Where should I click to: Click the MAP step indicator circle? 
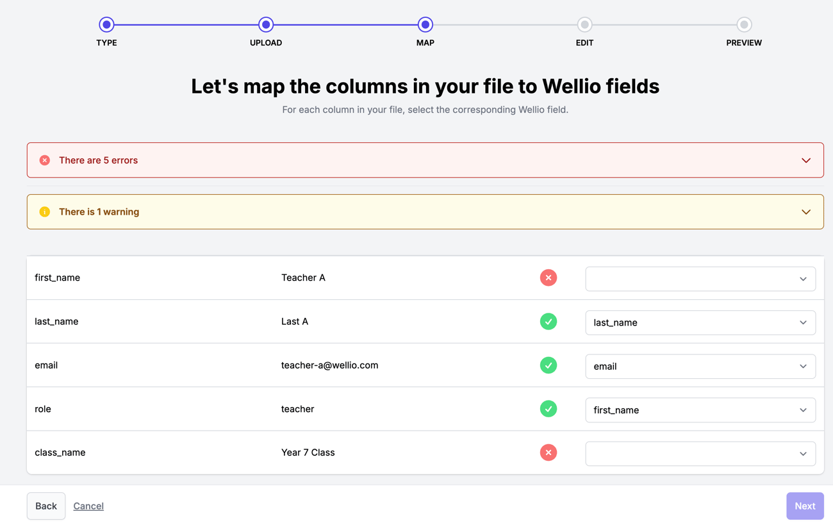click(425, 24)
